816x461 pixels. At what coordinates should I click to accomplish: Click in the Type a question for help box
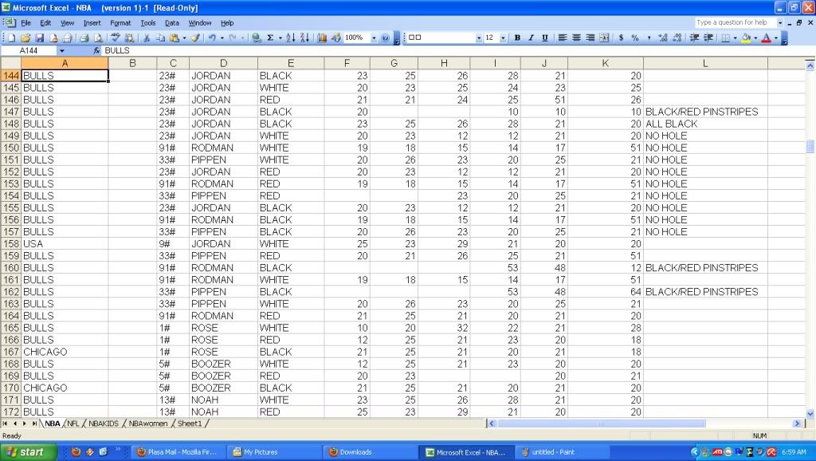[x=736, y=22]
